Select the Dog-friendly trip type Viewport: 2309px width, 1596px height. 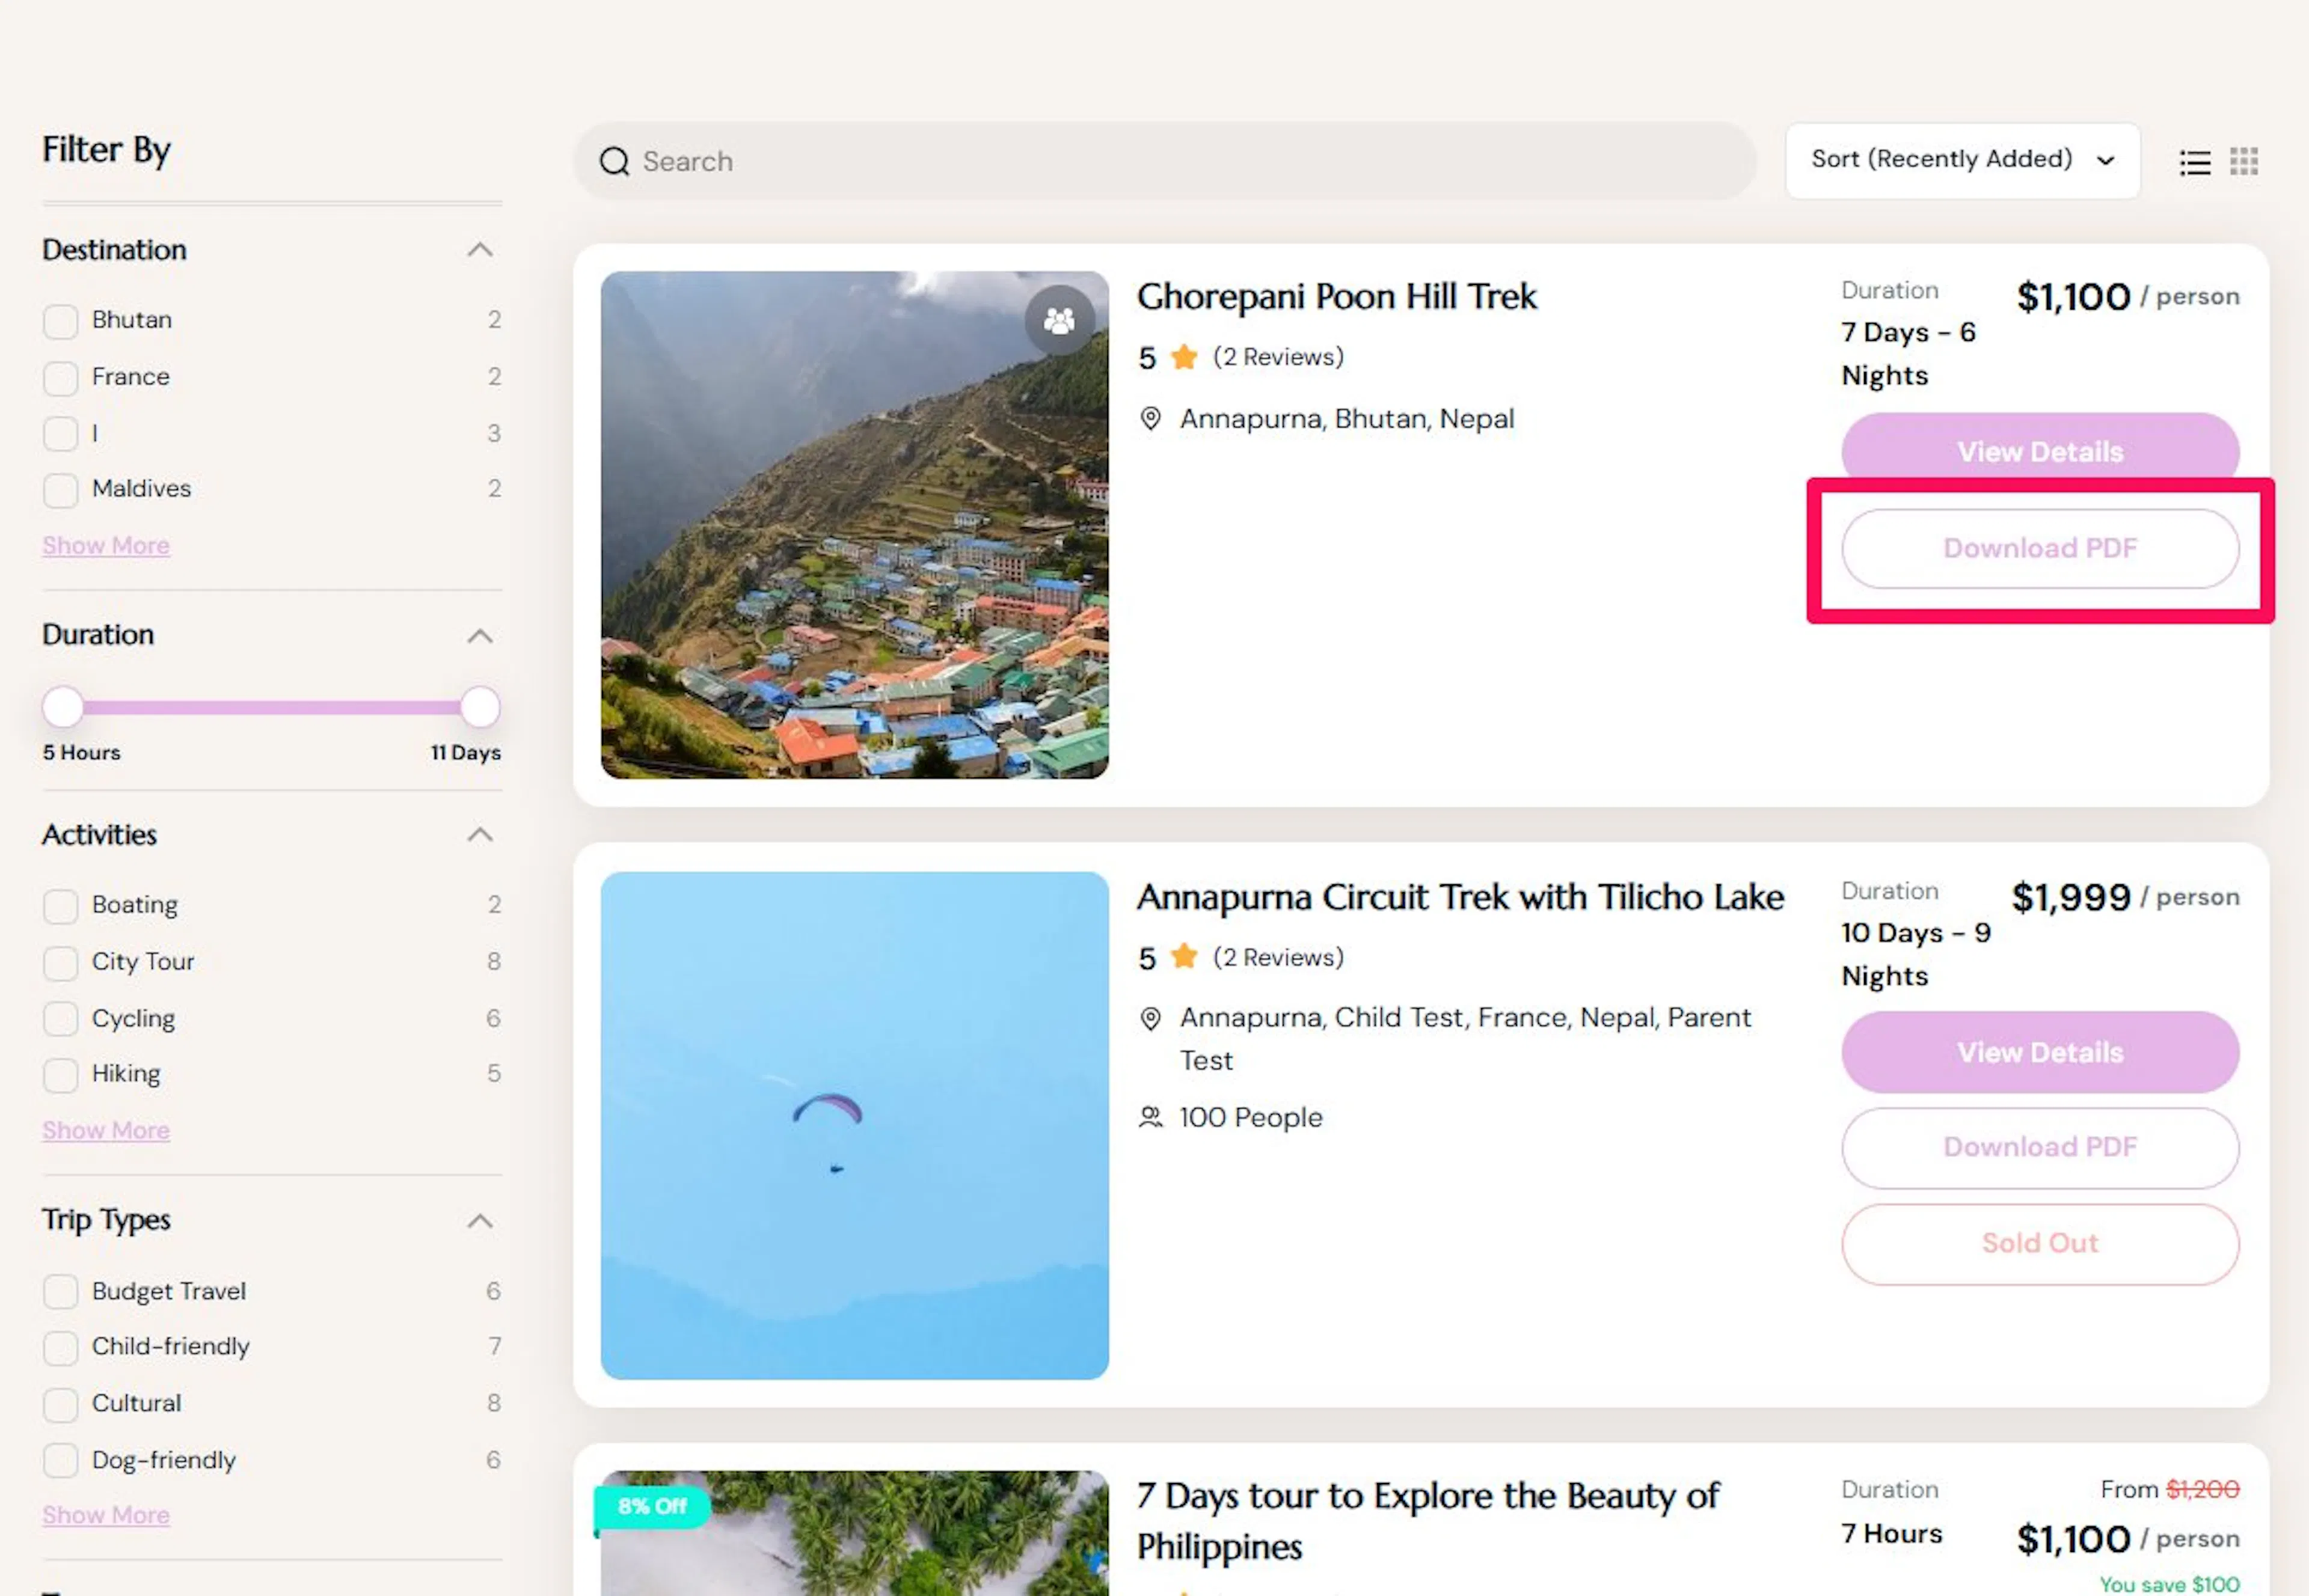tap(61, 1461)
